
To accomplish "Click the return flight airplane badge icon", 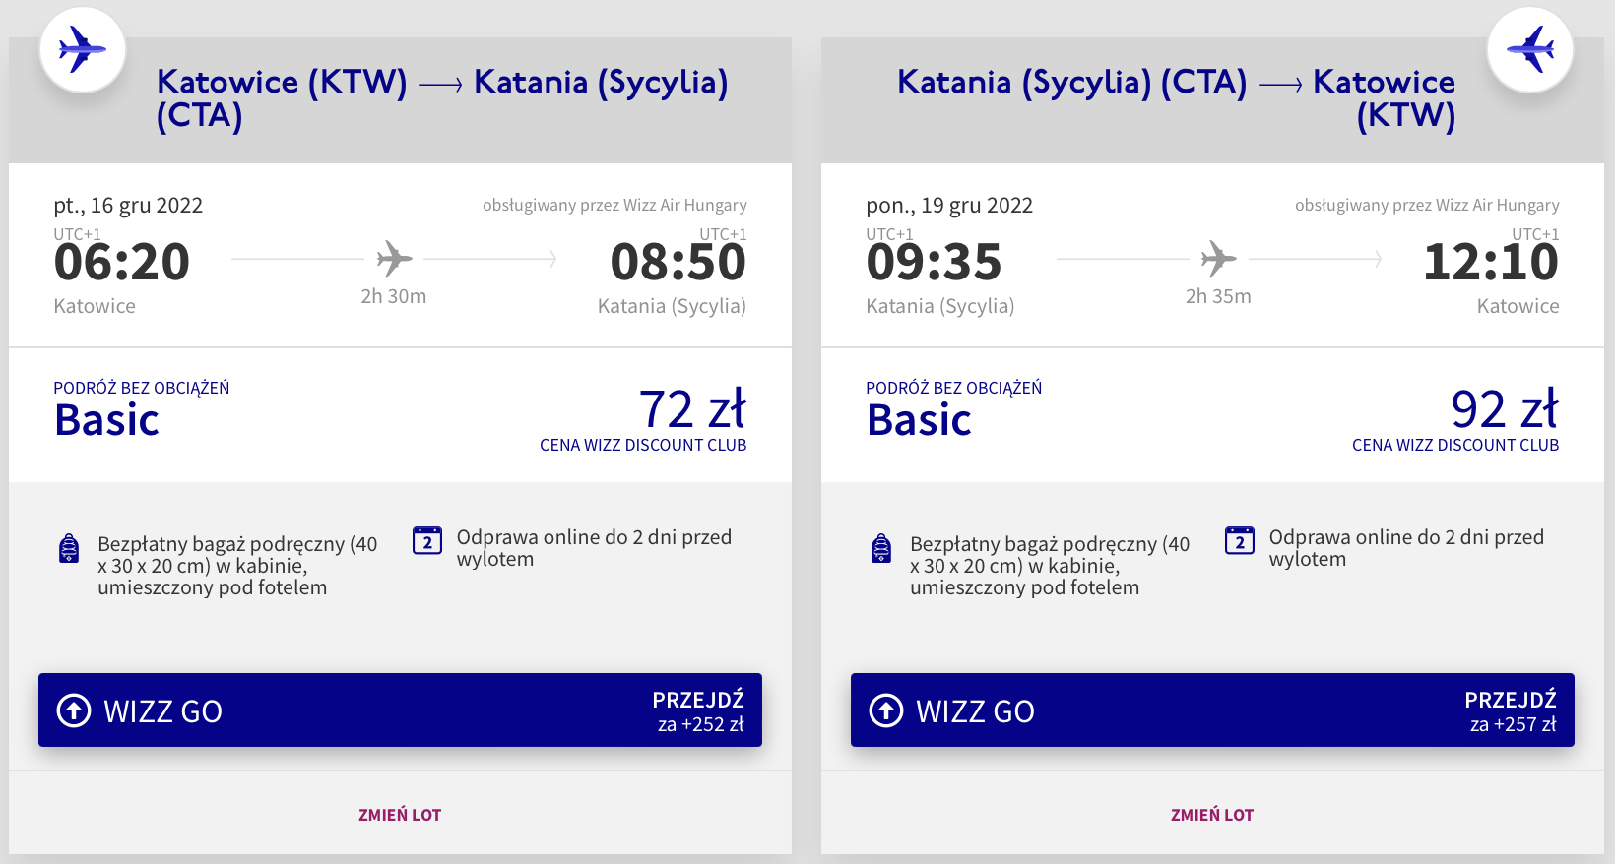I will coord(1529,49).
